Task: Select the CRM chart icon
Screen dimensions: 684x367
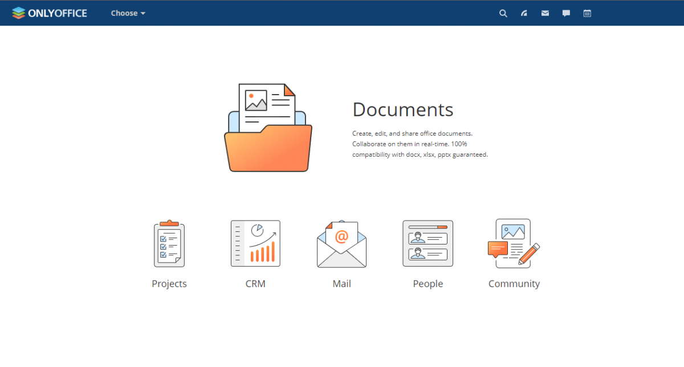Action: click(255, 243)
